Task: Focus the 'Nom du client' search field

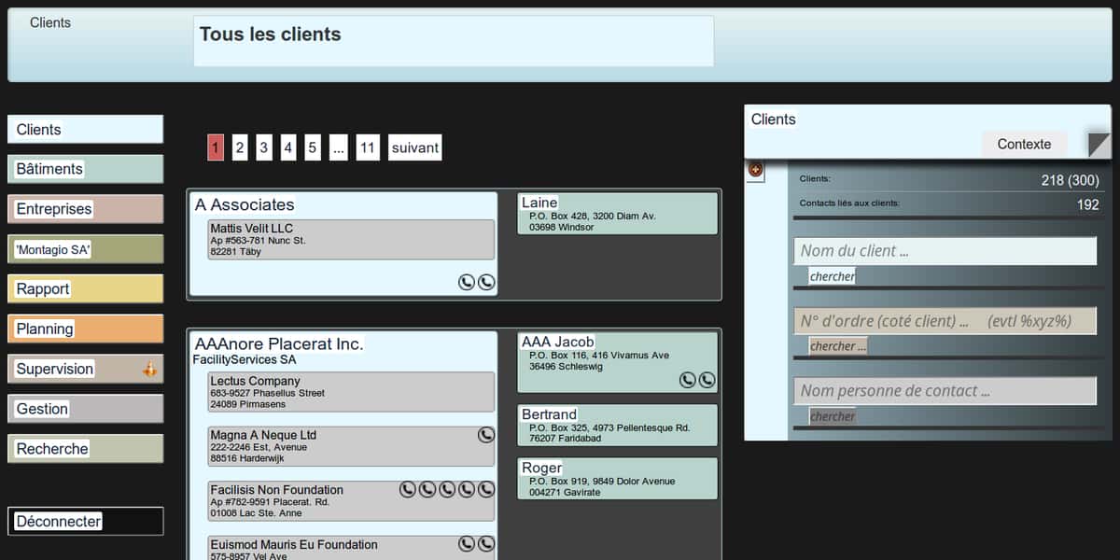Action: click(x=945, y=251)
